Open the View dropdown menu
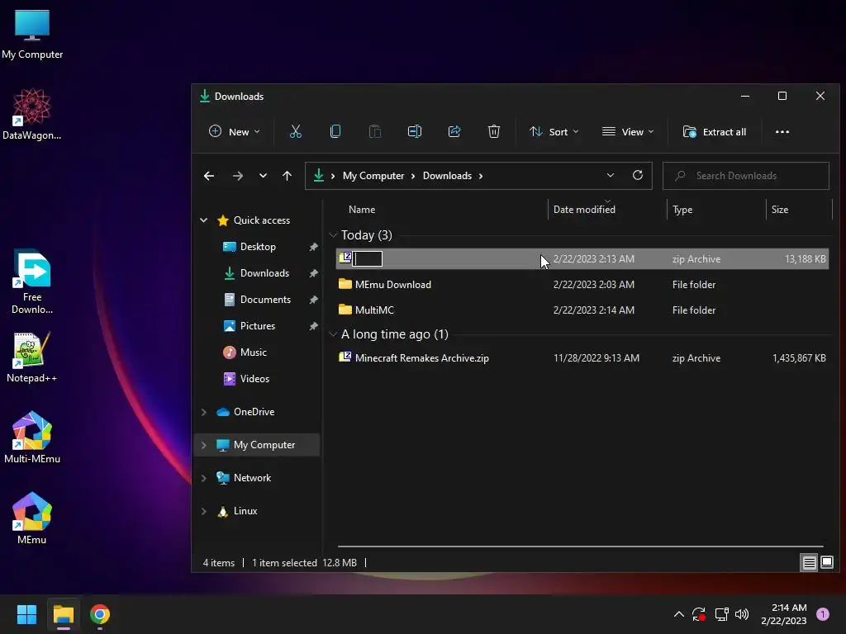This screenshot has height=634, width=846. (x=628, y=131)
